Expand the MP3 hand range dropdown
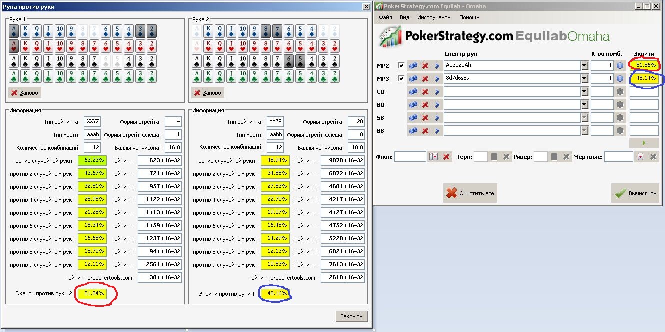 (584, 79)
